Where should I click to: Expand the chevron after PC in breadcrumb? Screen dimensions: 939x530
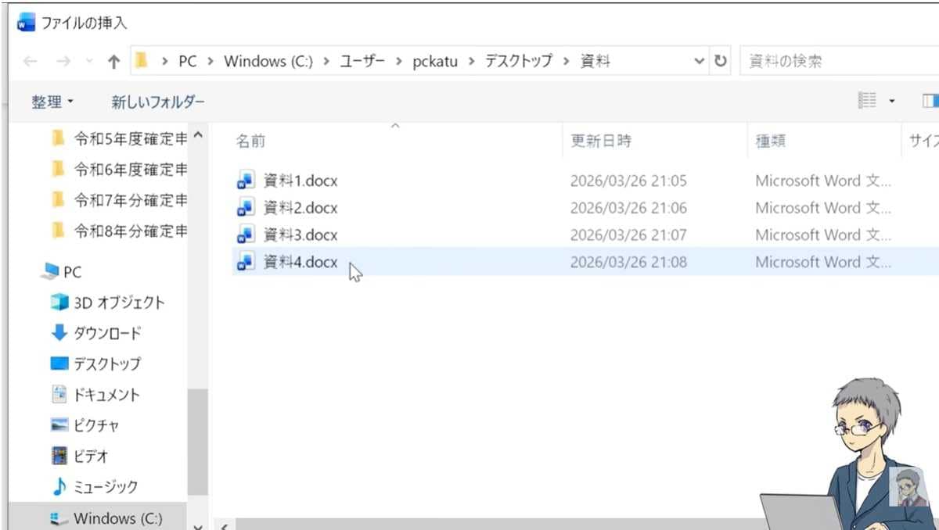211,61
